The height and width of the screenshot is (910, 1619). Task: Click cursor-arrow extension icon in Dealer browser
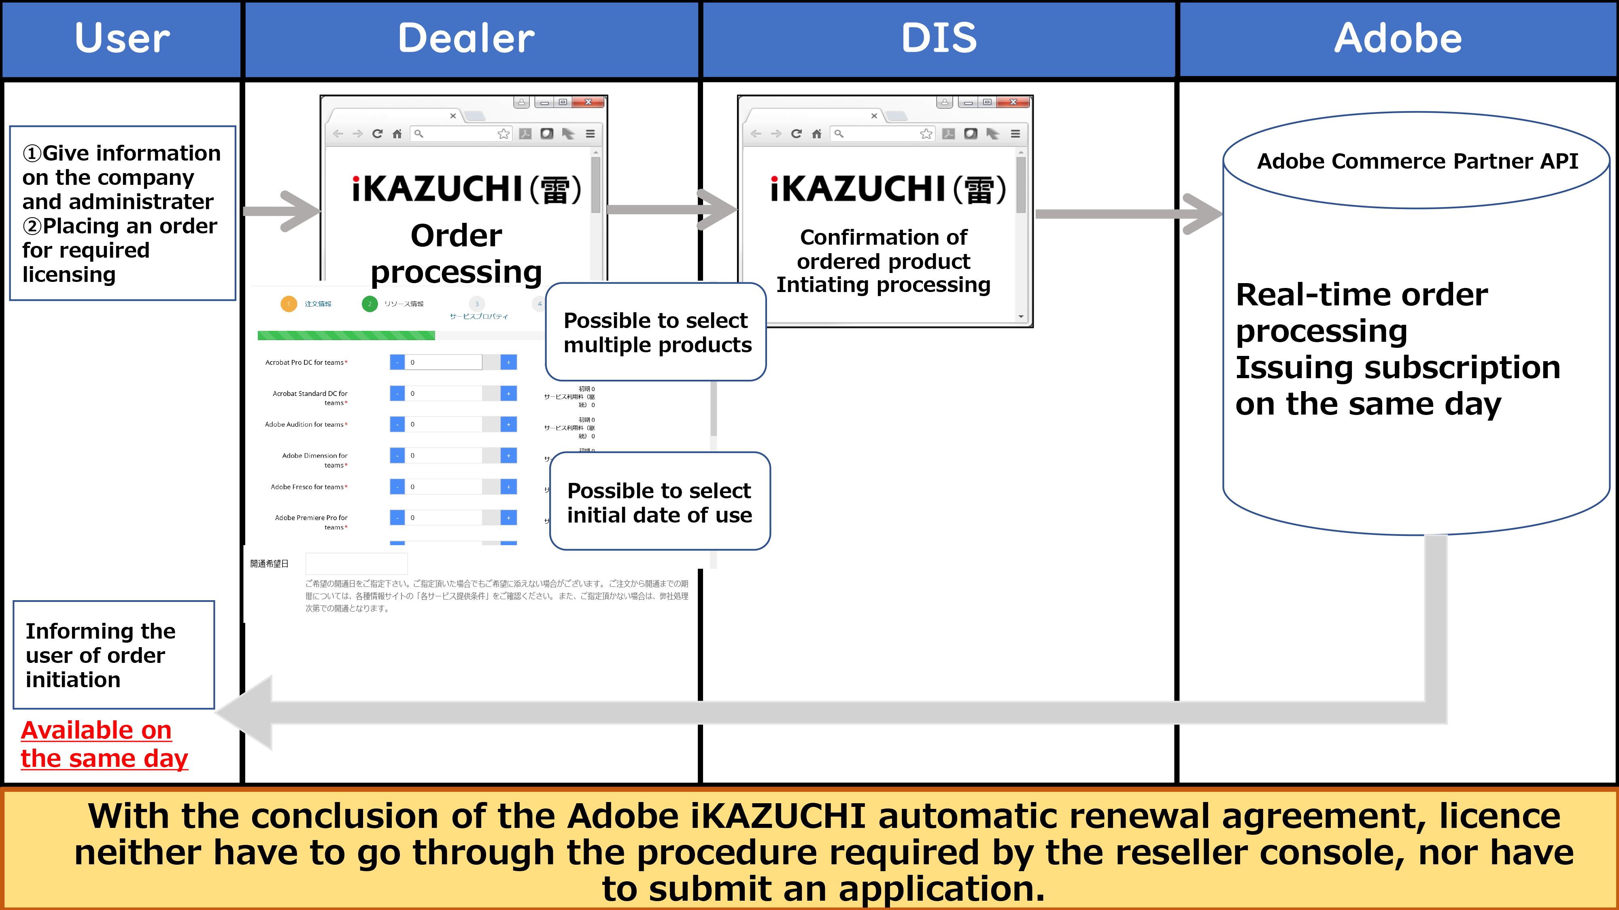568,134
